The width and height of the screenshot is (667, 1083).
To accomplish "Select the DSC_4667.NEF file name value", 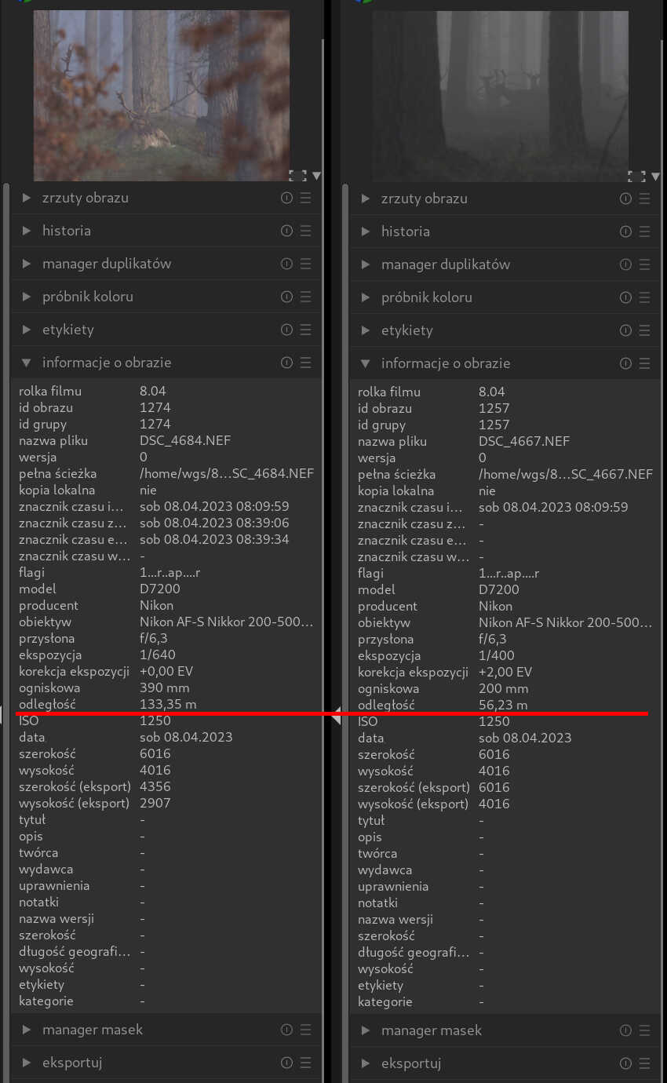I will [524, 441].
